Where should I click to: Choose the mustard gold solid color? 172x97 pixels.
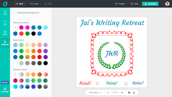point(27,57)
